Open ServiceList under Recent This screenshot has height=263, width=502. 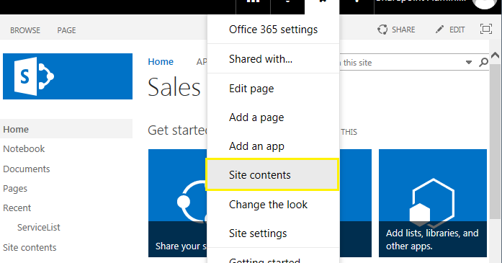point(38,228)
